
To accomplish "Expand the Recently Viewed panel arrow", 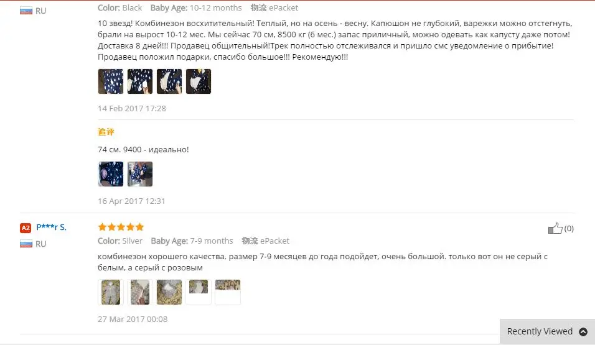I will [583, 332].
